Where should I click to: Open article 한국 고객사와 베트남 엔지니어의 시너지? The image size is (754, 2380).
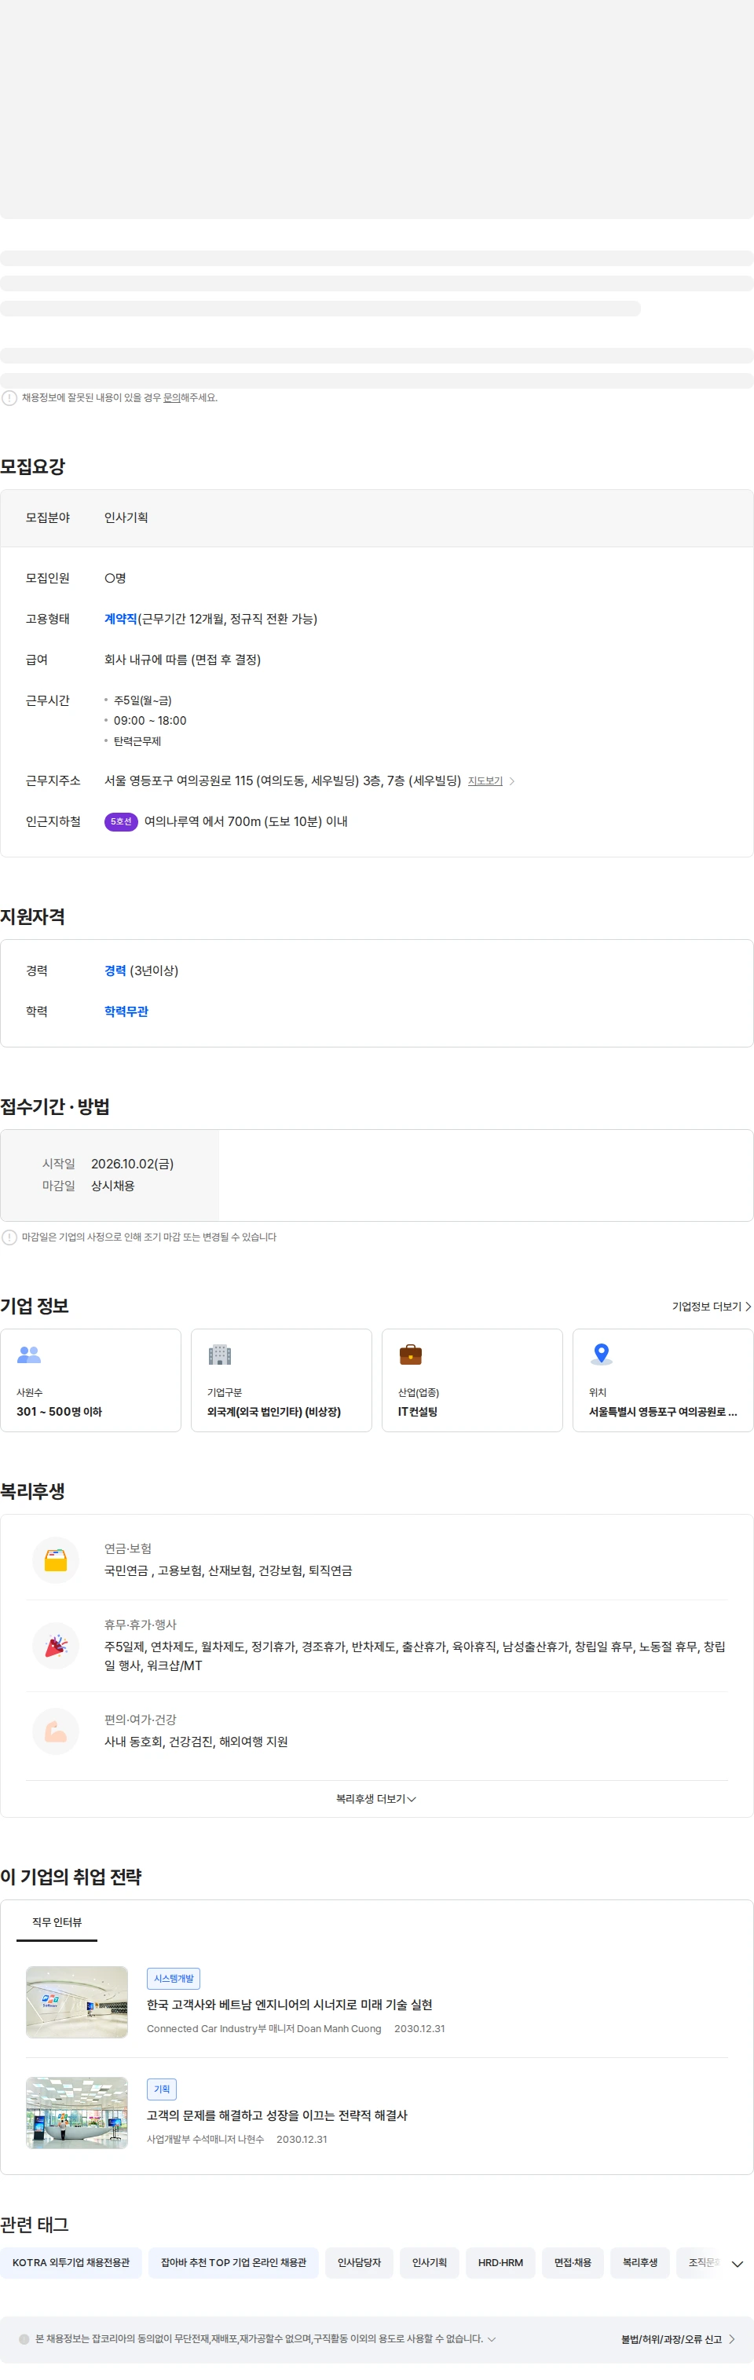coord(289,2004)
